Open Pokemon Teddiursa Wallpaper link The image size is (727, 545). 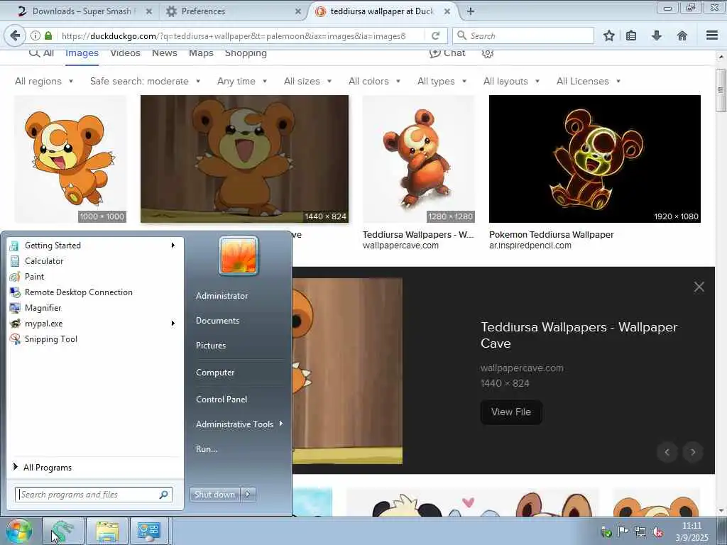551,234
